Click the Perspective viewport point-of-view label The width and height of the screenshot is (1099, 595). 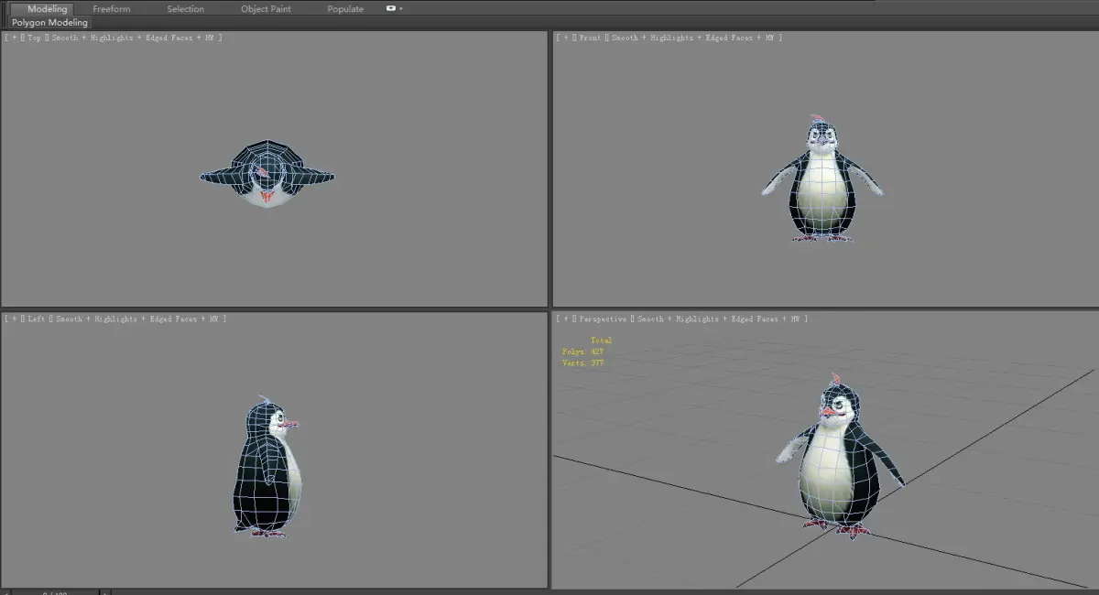click(603, 319)
